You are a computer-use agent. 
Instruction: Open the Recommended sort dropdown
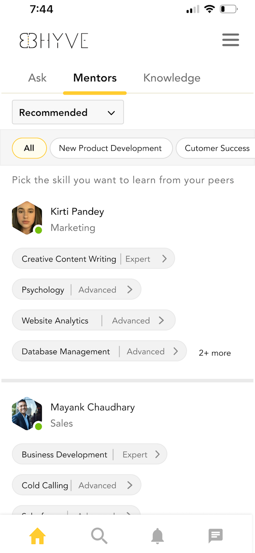(68, 112)
